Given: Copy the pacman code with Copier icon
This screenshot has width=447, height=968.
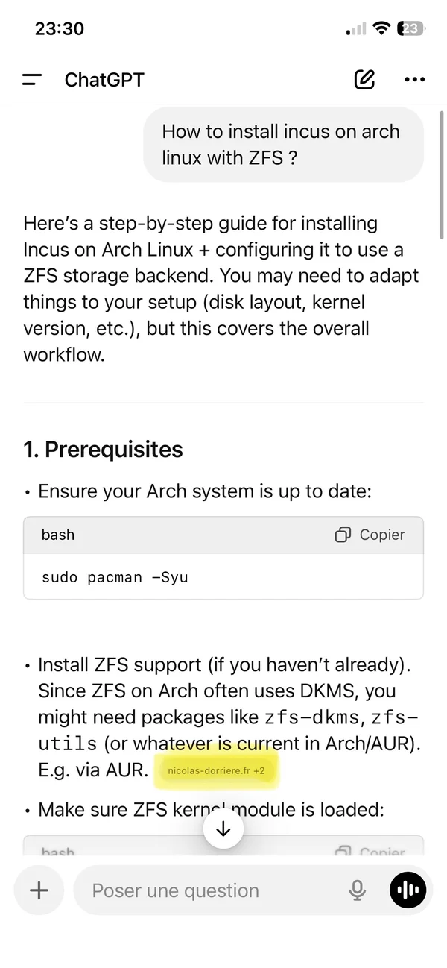Looking at the screenshot, I should (x=343, y=535).
